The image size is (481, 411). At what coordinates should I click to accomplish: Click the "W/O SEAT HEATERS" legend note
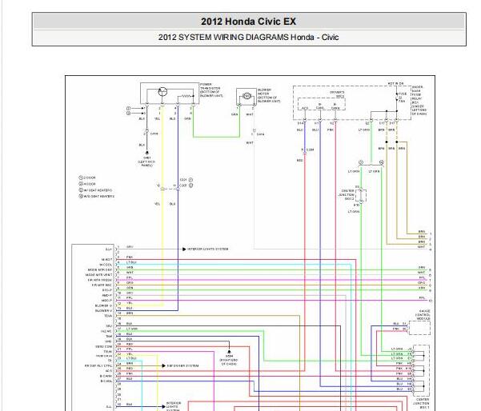tap(97, 196)
